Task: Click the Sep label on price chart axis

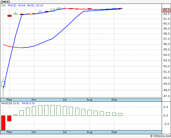Action: tap(114, 100)
